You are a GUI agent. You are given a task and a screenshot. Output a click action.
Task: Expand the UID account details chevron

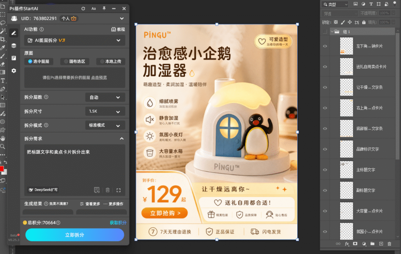122,18
